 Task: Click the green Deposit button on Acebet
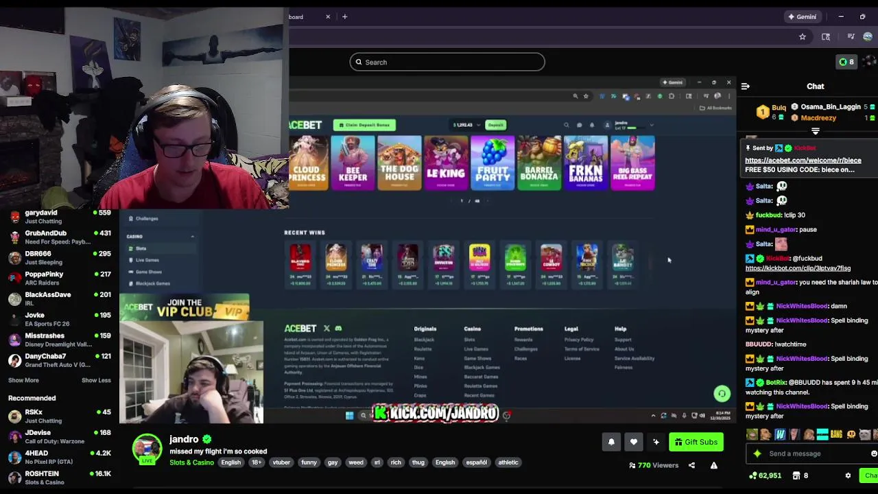click(495, 125)
